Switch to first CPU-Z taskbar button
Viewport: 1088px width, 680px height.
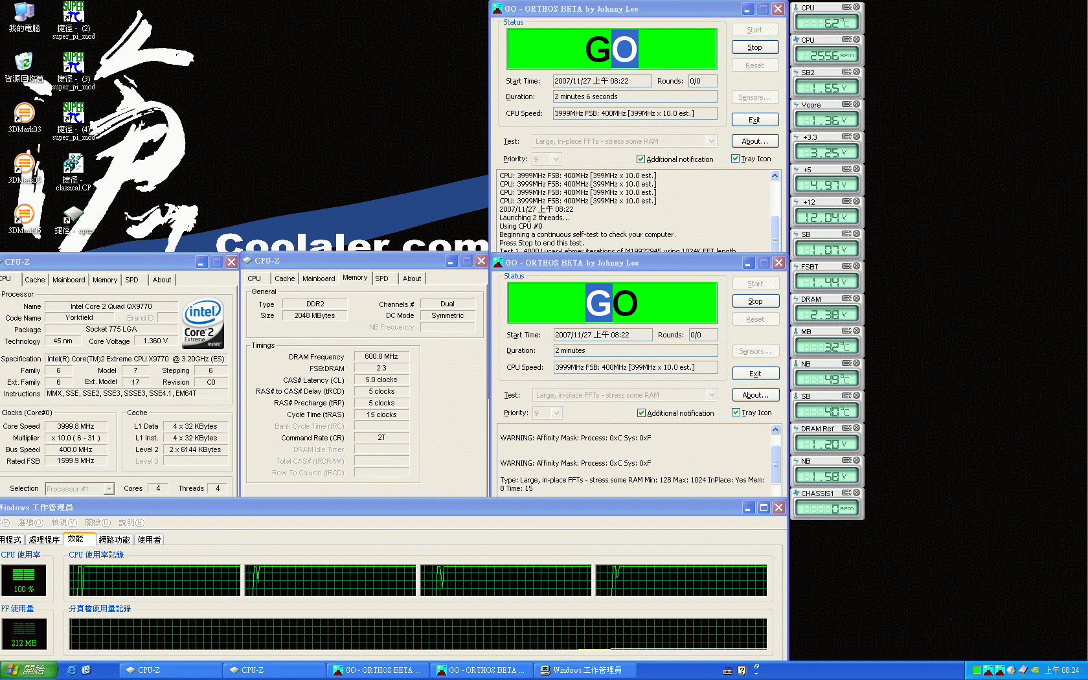(172, 670)
